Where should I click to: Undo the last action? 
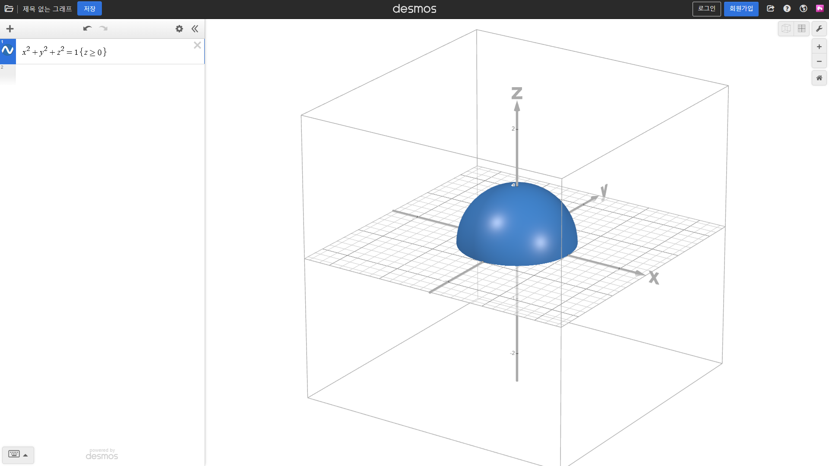coord(87,29)
